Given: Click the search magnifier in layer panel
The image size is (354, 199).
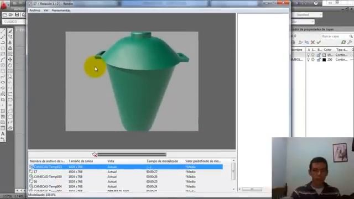Looking at the screenshot, I should (351, 36).
